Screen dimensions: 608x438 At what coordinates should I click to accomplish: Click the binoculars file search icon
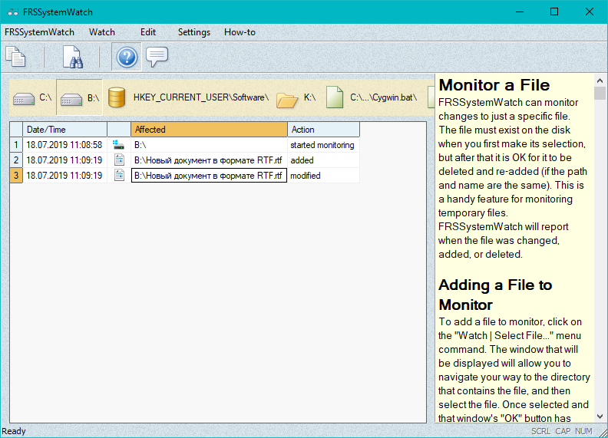[72, 57]
